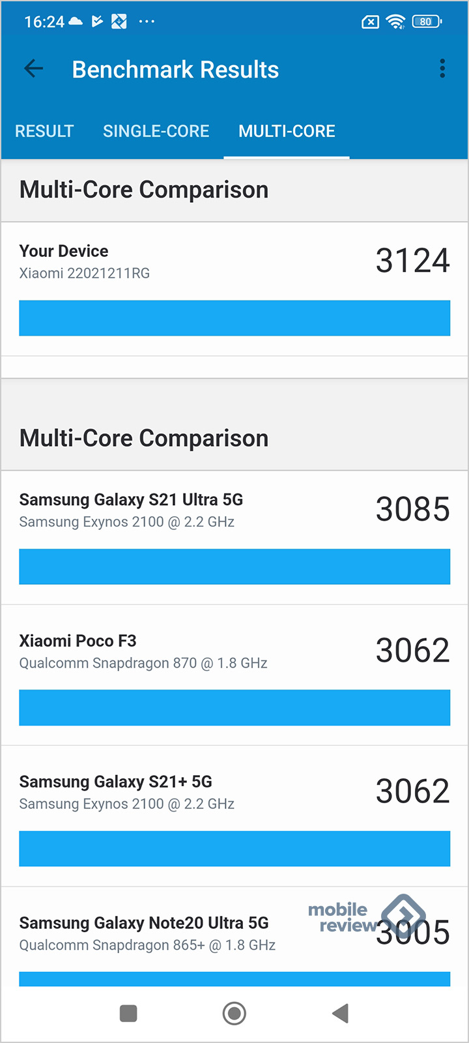Tap the cloud weather status icon
The height and width of the screenshot is (1043, 469).
tap(76, 22)
